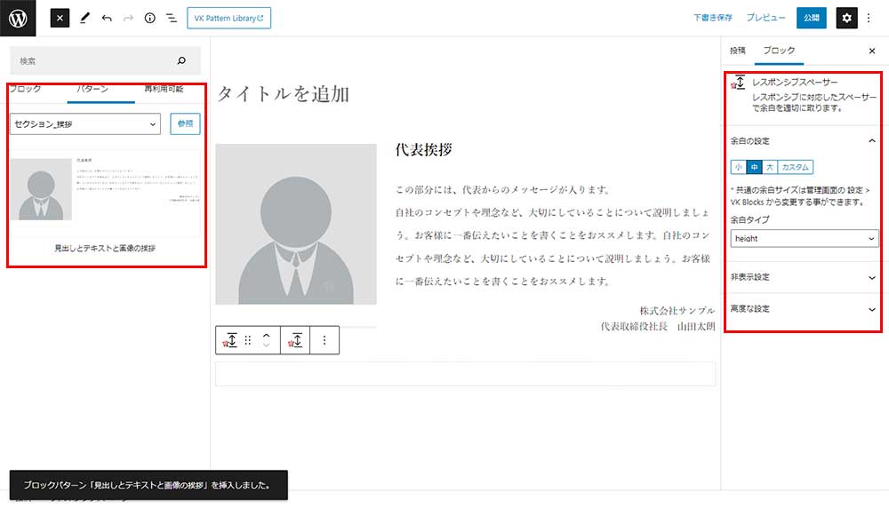
Task: Click the WordPress logo icon
Action: tap(18, 18)
